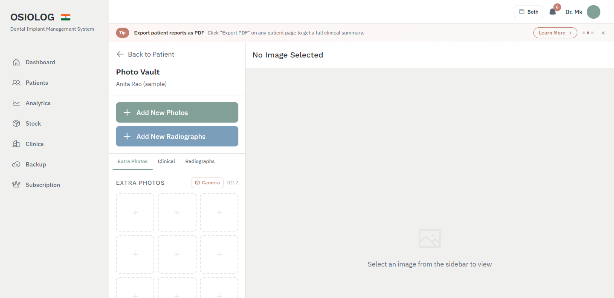The width and height of the screenshot is (614, 298).
Task: Select Clinics in the sidebar
Action: tap(35, 144)
